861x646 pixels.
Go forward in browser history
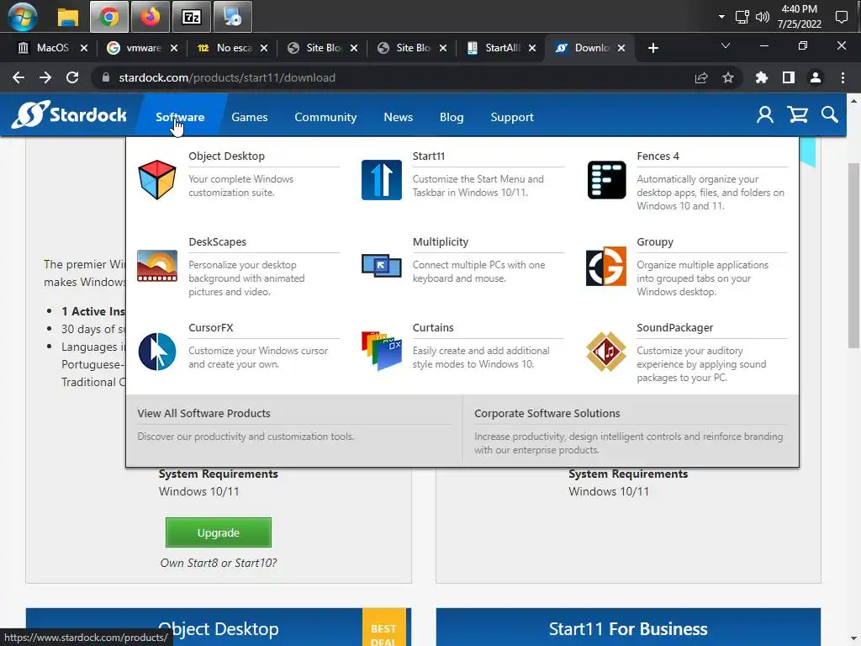click(x=45, y=77)
